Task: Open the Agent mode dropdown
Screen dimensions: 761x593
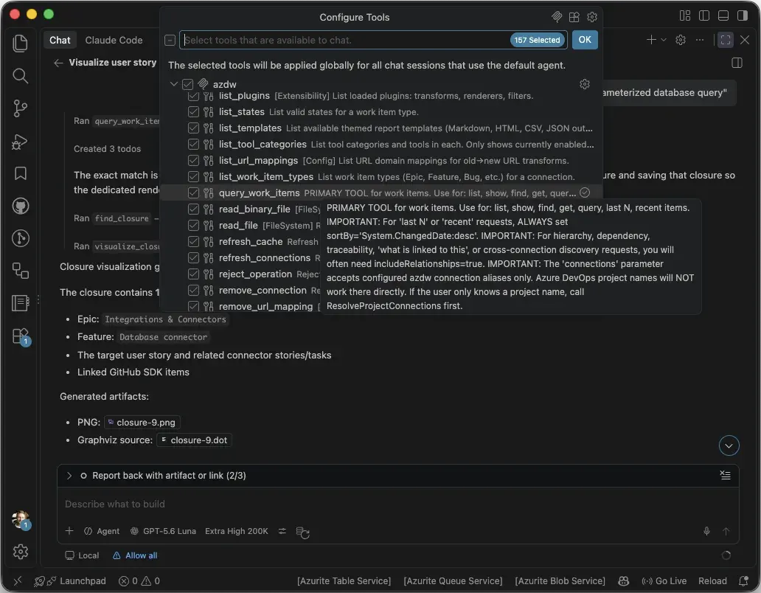Action: [x=102, y=531]
